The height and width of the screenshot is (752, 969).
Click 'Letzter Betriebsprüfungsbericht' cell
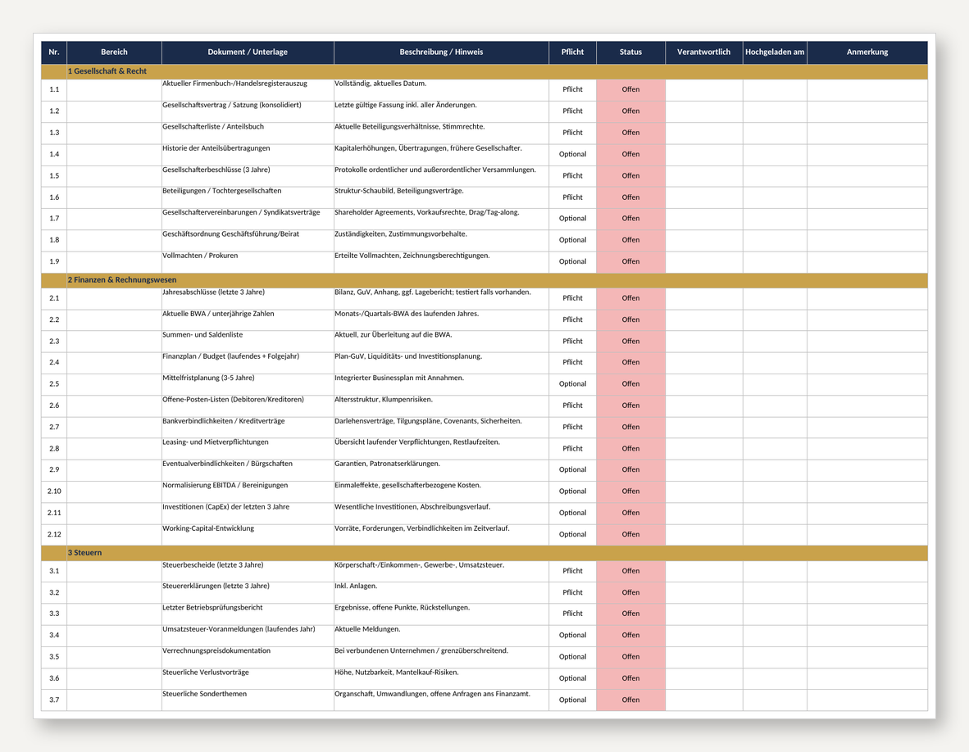(x=248, y=614)
